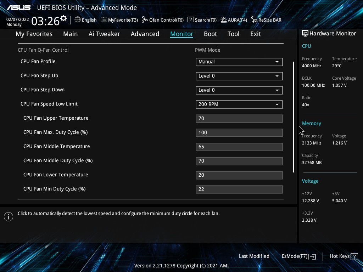Click the 1.057 V core voltage value
Image resolution: width=363 pixels, height=272 pixels.
(339, 85)
